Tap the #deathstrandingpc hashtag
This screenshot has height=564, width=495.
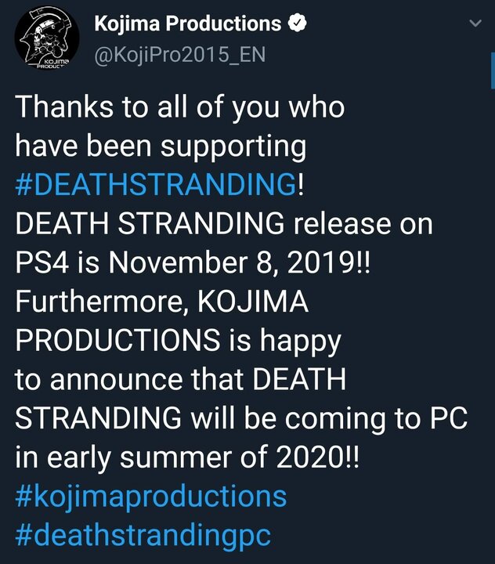[143, 535]
